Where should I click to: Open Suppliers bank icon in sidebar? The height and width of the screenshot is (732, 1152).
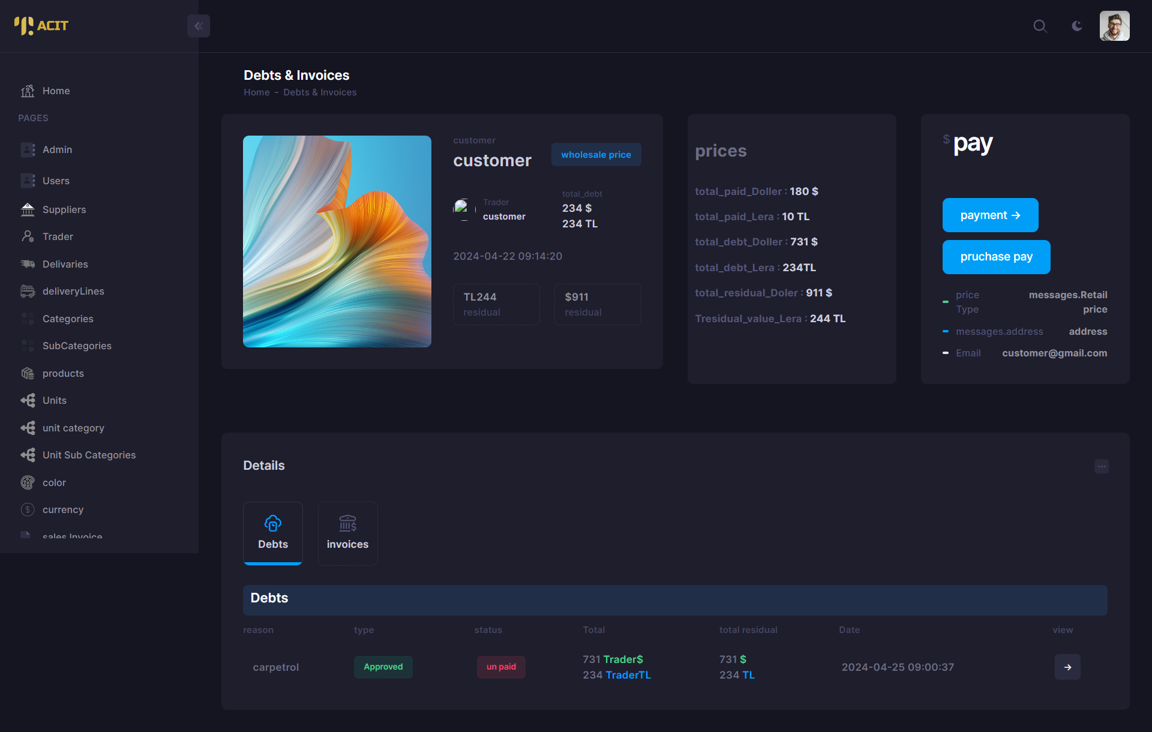coord(28,209)
